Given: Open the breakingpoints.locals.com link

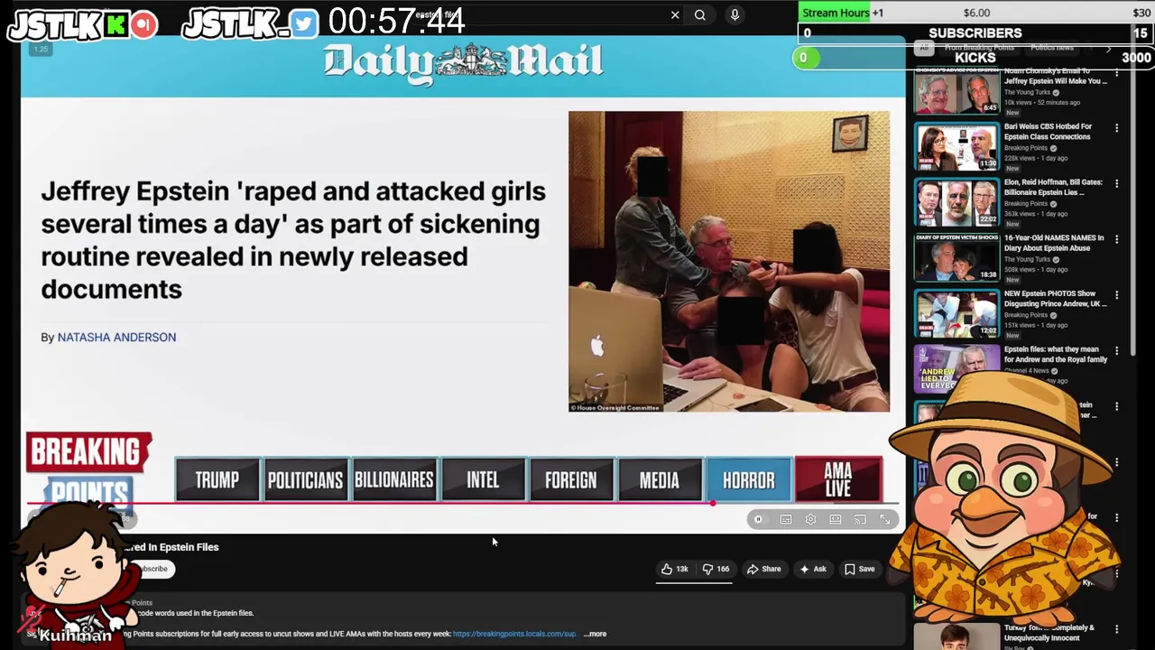Looking at the screenshot, I should [x=514, y=634].
